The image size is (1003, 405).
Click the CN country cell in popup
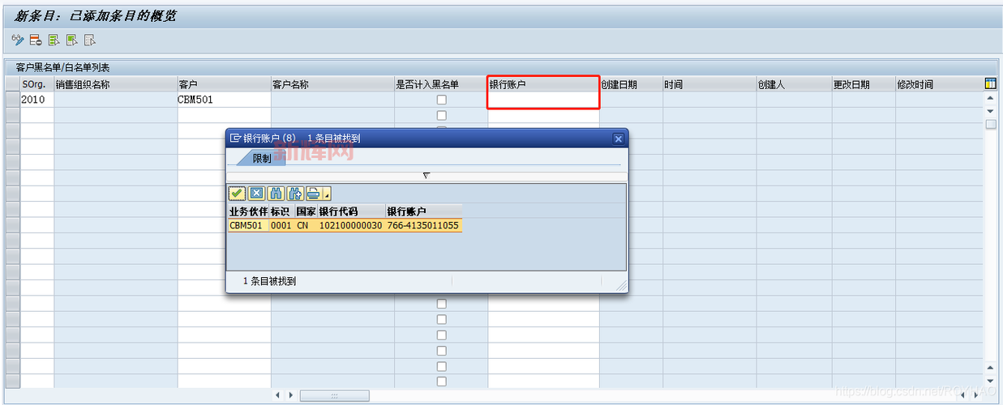click(306, 225)
